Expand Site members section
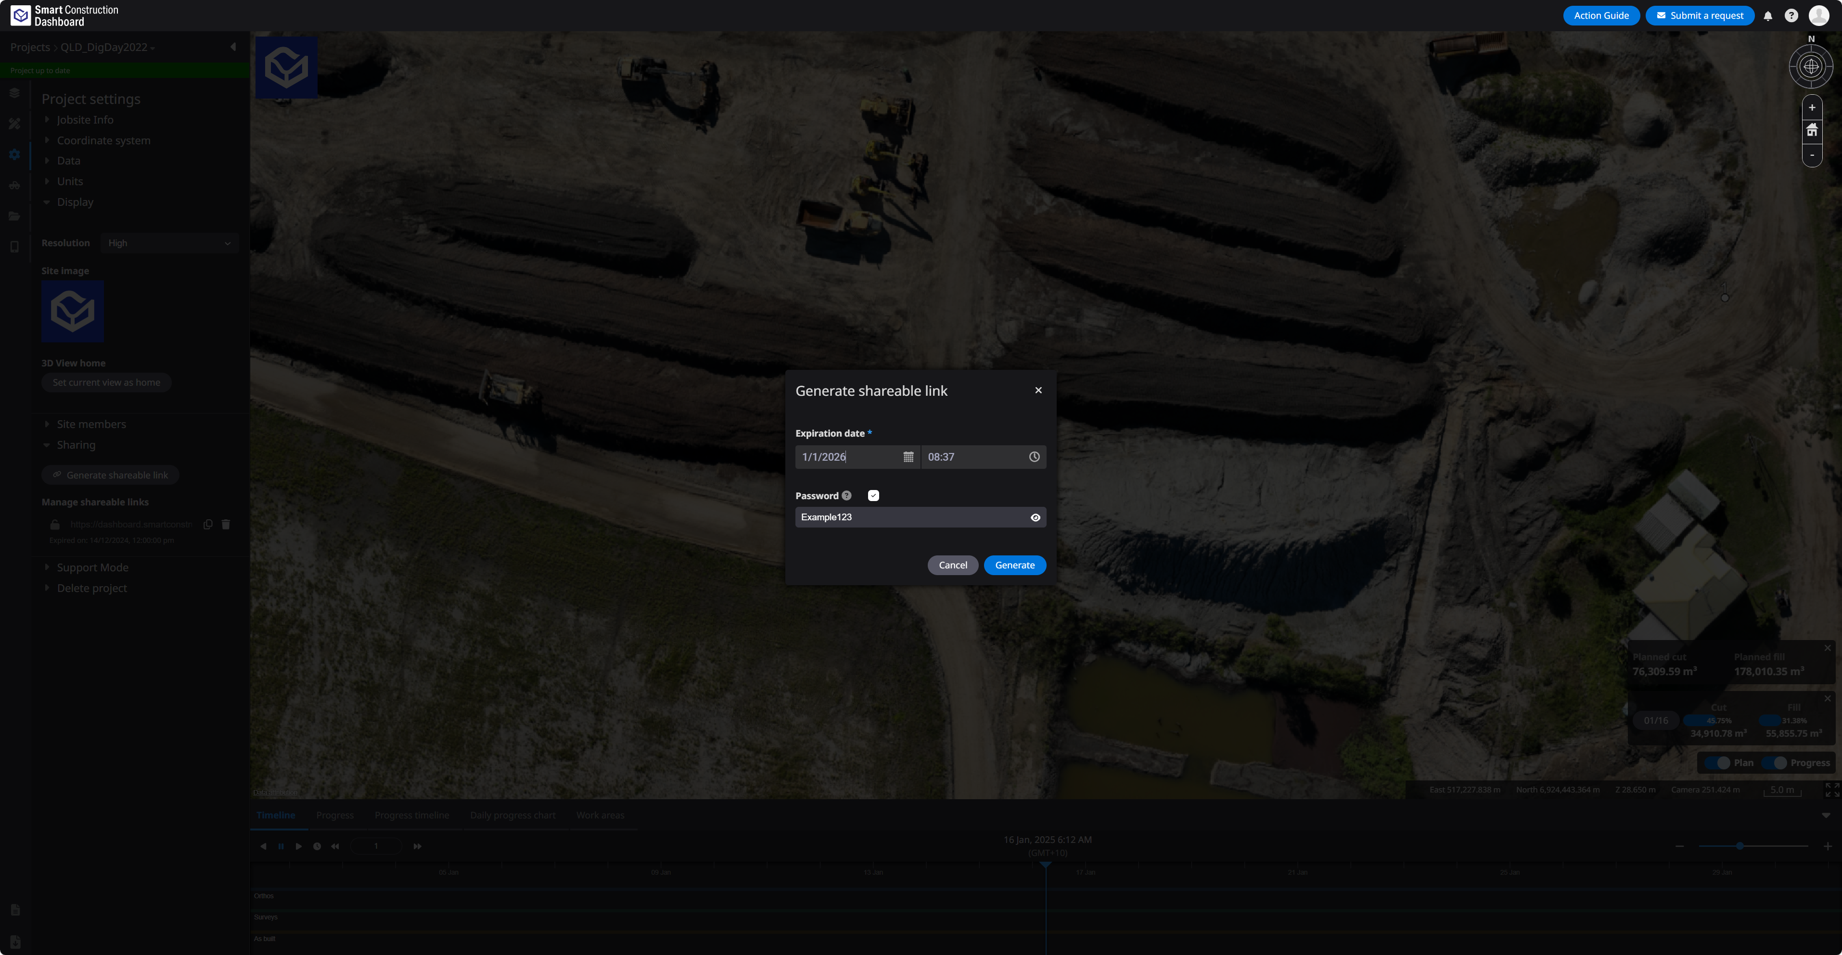 (91, 425)
